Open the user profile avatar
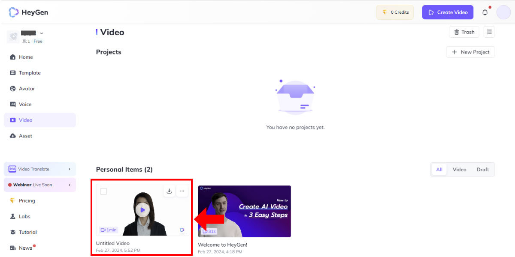The width and height of the screenshot is (515, 257). pyautogui.click(x=503, y=12)
